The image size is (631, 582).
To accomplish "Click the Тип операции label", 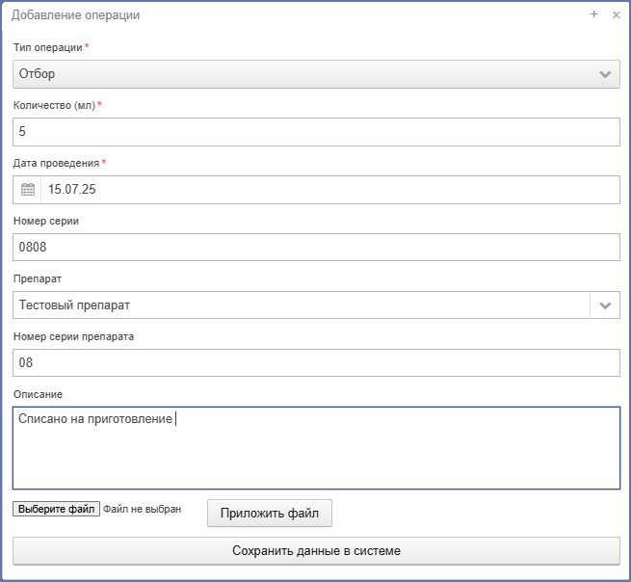I will coord(47,47).
